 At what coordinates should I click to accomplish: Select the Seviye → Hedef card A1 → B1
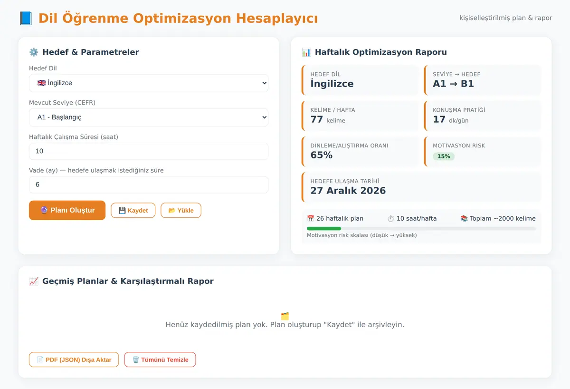483,80
